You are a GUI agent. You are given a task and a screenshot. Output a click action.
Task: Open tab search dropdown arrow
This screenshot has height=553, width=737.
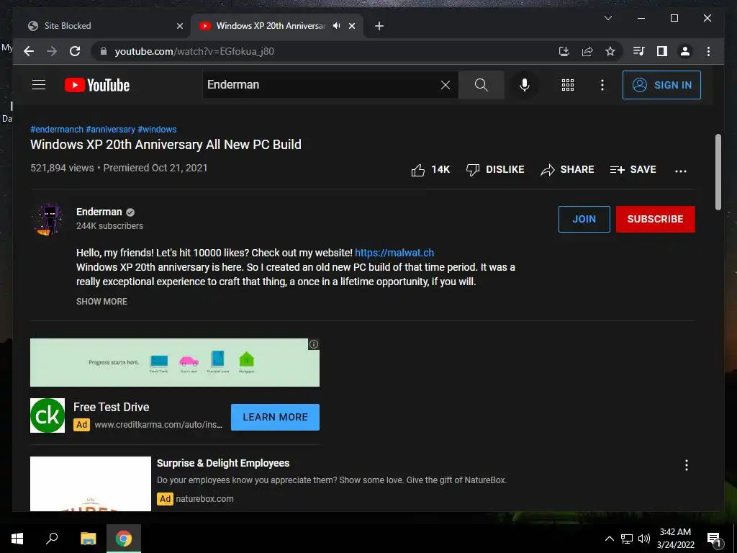click(607, 18)
